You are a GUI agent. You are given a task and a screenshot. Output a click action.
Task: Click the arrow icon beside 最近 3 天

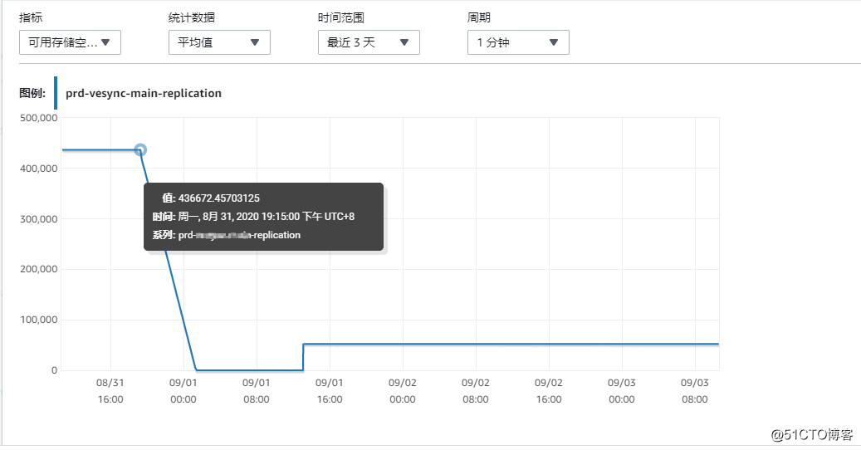pos(404,42)
